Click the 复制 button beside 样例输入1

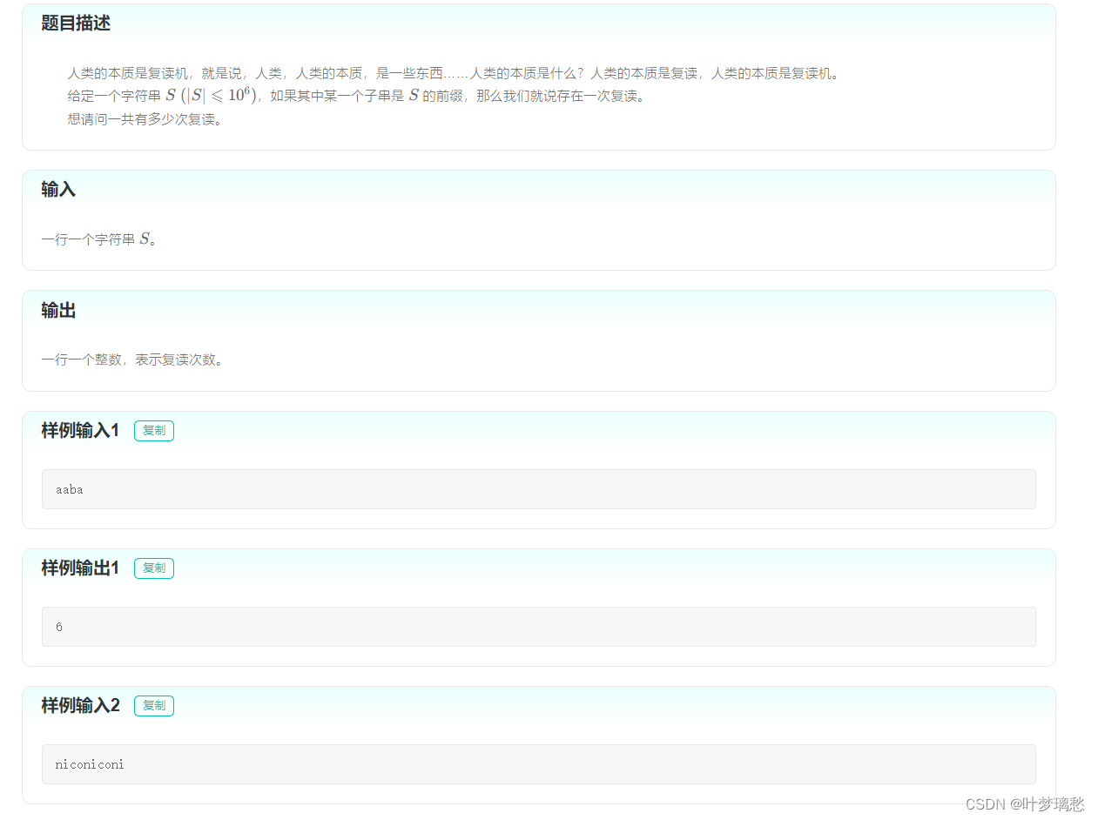pos(154,431)
